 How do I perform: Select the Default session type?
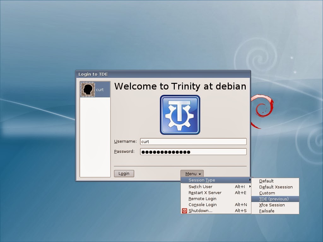267,181
